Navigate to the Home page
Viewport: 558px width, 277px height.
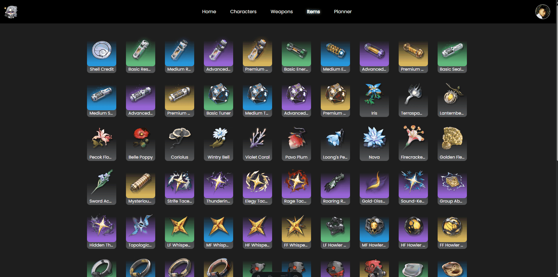click(x=209, y=12)
